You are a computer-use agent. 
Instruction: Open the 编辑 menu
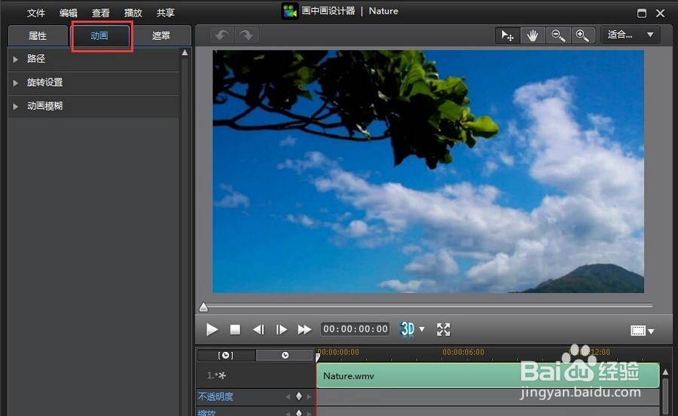[x=68, y=13]
